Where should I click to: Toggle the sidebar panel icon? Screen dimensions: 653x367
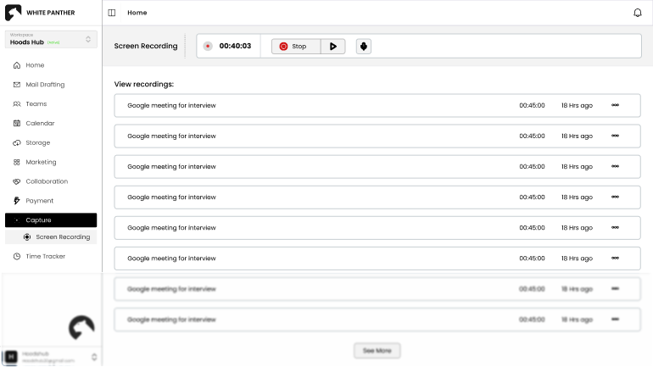point(112,13)
